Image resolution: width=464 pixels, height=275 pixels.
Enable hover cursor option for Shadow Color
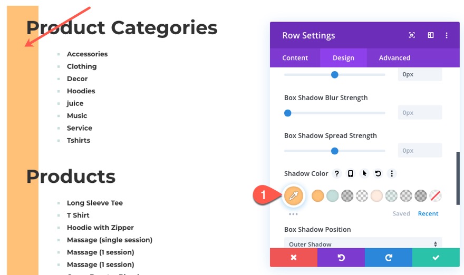click(364, 174)
